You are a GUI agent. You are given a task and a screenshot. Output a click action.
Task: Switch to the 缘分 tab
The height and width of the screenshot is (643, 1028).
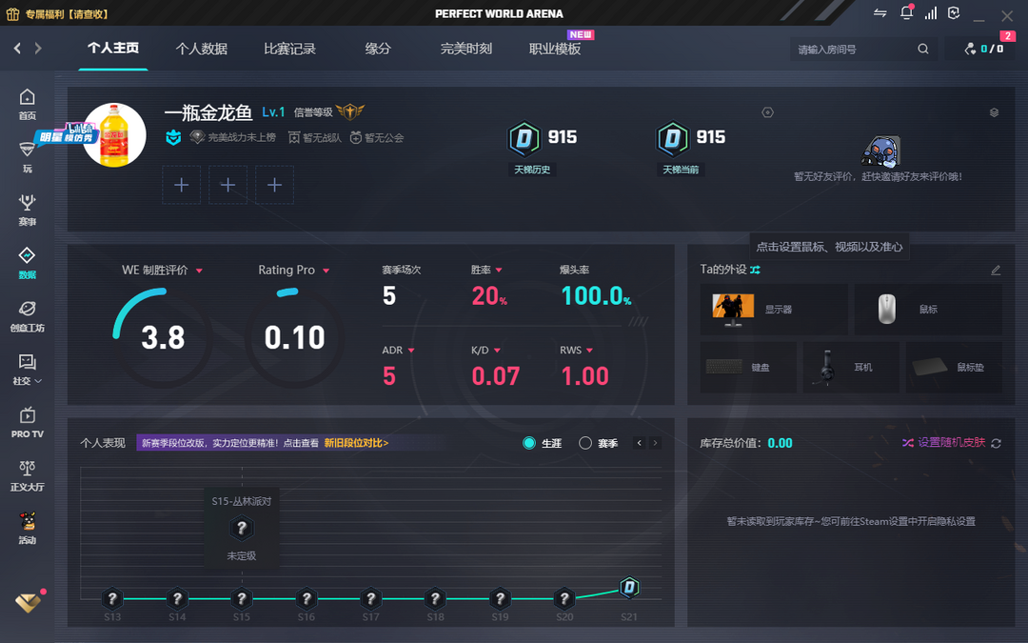(x=378, y=49)
